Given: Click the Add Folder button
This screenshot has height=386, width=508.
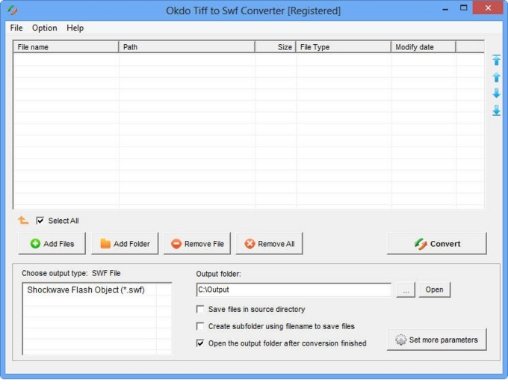Looking at the screenshot, I should (x=125, y=243).
